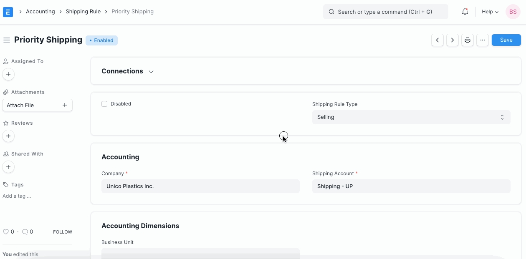
Task: Click the Shipping Account input field
Action: coord(411,186)
